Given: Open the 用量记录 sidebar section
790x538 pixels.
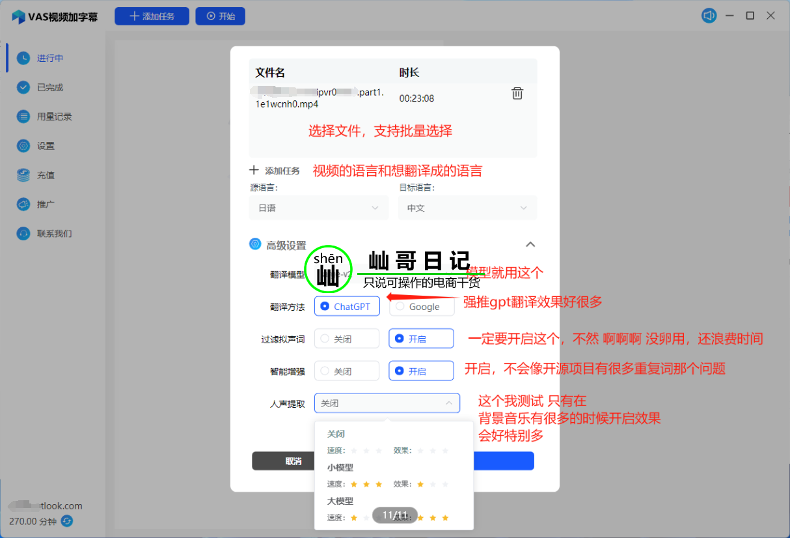Looking at the screenshot, I should (x=56, y=117).
